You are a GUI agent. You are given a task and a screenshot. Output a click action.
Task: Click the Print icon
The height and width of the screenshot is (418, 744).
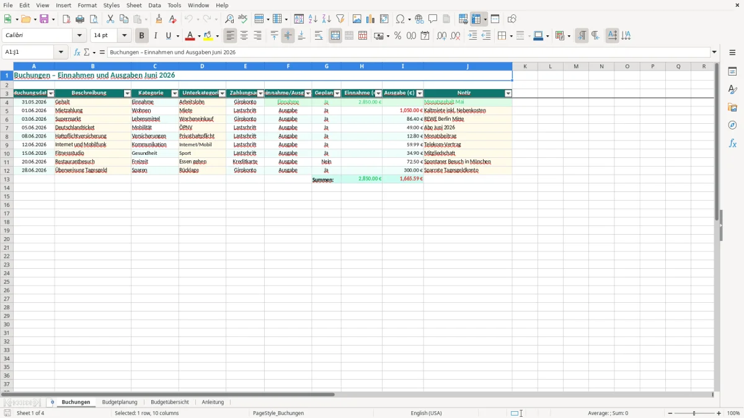click(80, 19)
